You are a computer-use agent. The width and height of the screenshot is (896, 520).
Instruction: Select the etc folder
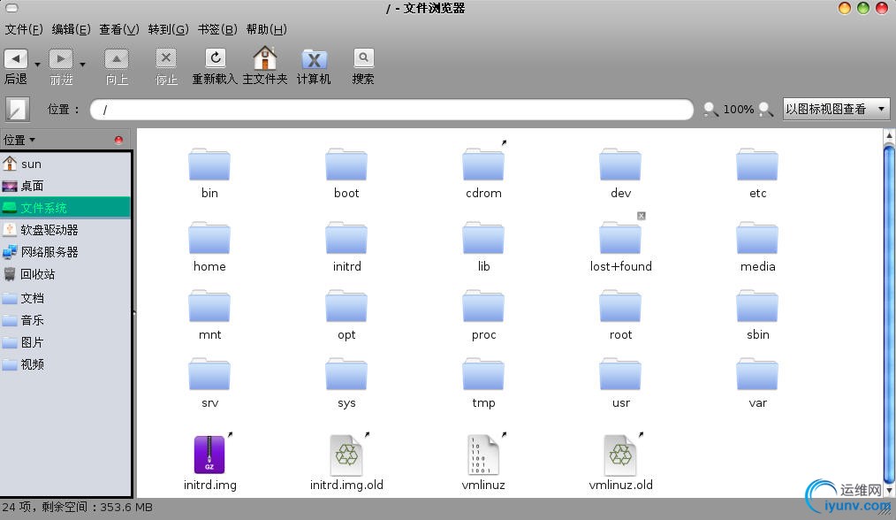pyautogui.click(x=757, y=167)
